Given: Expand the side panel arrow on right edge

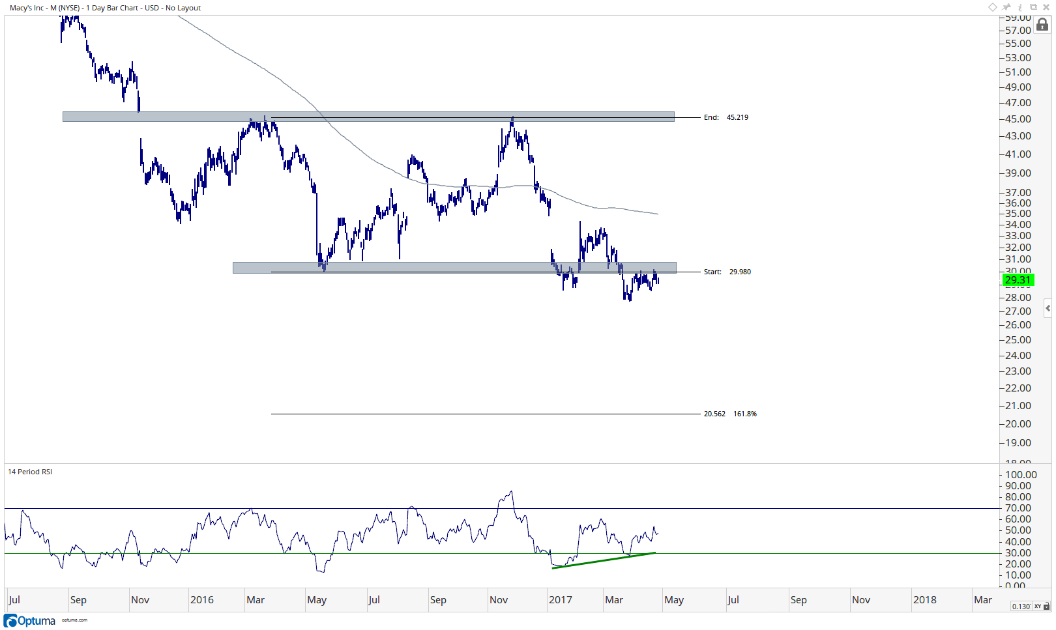Looking at the screenshot, I should point(1048,308).
